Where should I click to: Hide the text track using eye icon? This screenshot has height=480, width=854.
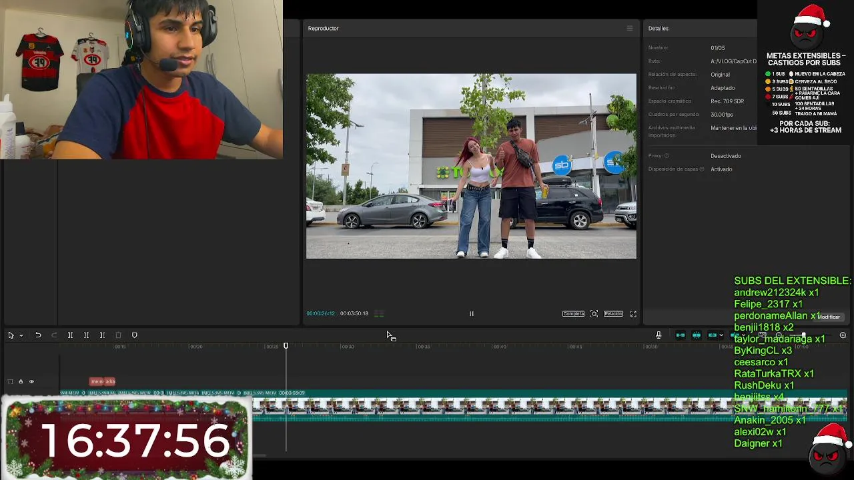pyautogui.click(x=31, y=381)
